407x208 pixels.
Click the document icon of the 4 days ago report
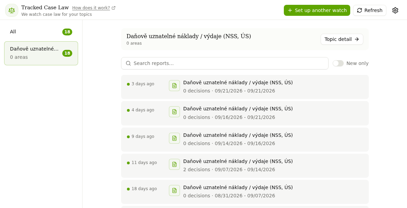click(174, 112)
